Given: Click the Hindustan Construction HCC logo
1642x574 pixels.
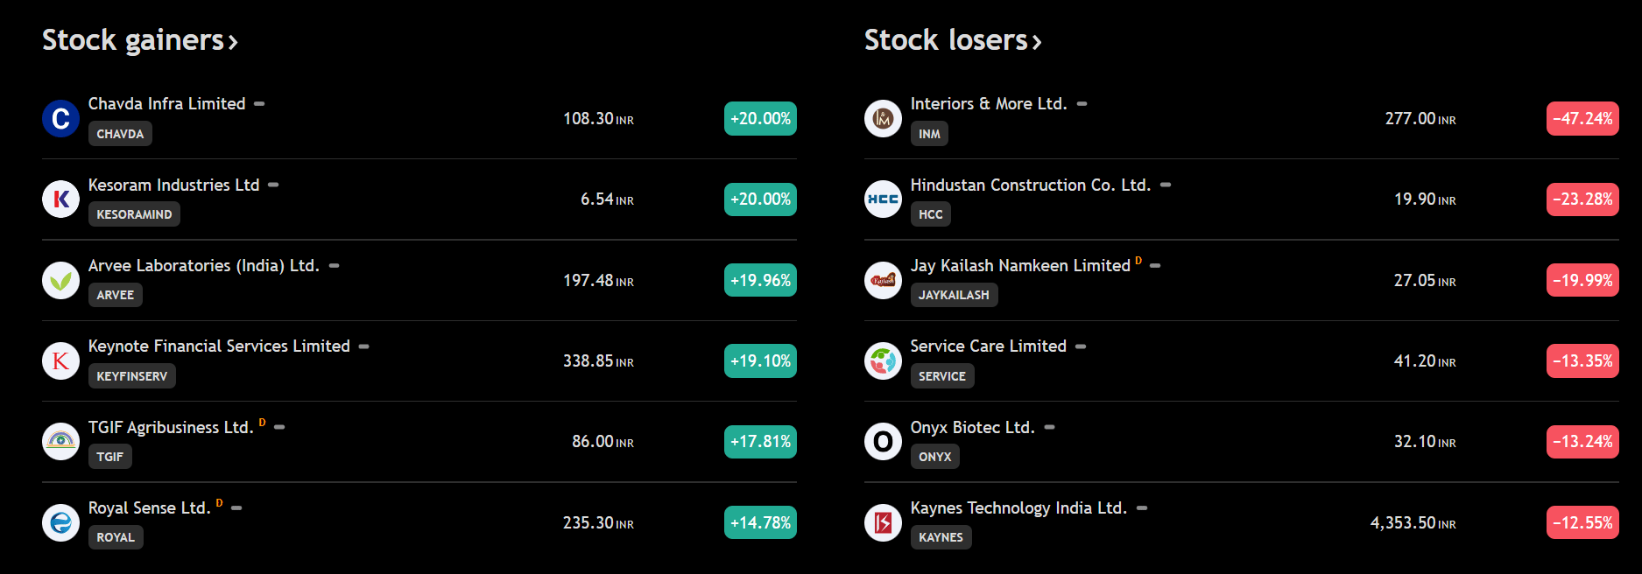Looking at the screenshot, I should 883,199.
